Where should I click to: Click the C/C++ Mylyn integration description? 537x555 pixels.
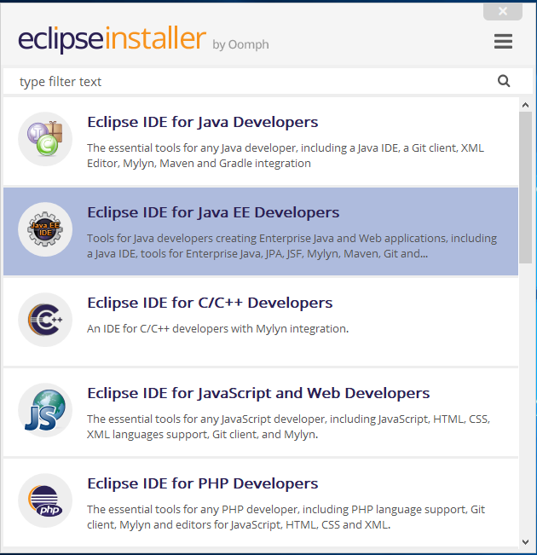pos(217,328)
